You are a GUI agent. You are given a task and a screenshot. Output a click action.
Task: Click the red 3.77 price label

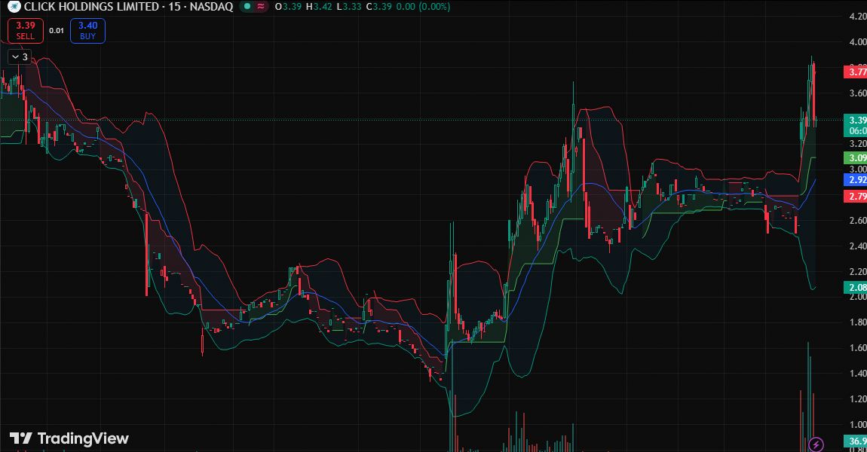tap(856, 72)
